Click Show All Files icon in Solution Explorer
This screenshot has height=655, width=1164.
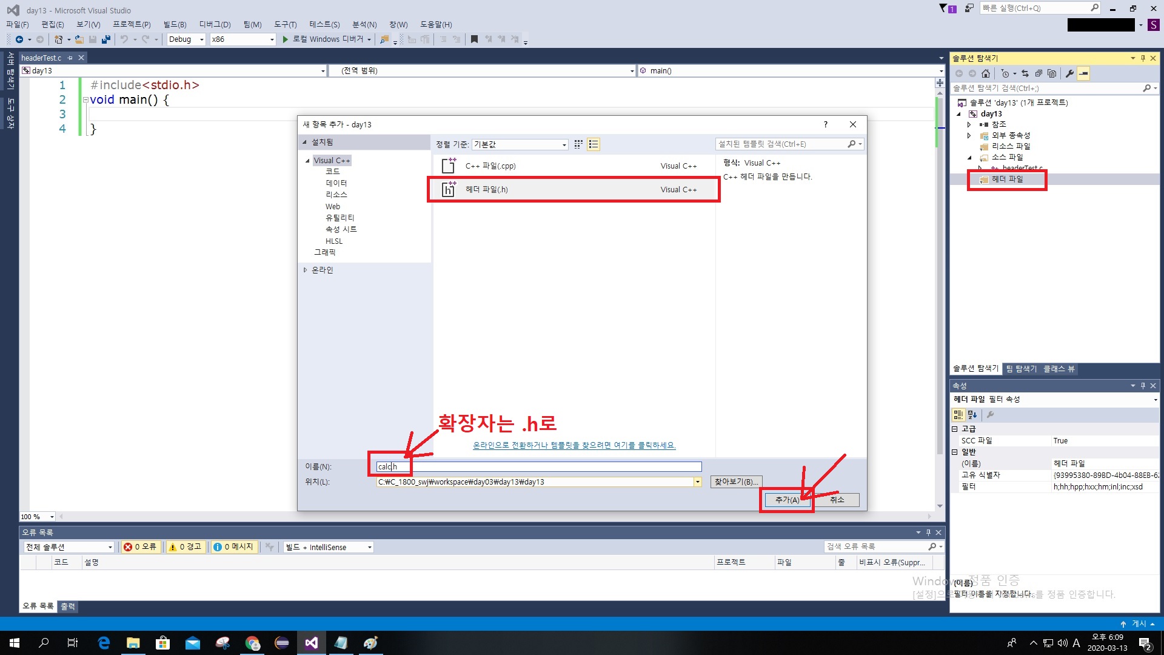pyautogui.click(x=1052, y=73)
